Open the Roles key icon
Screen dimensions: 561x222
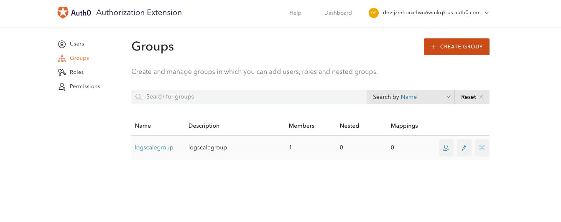(x=62, y=72)
